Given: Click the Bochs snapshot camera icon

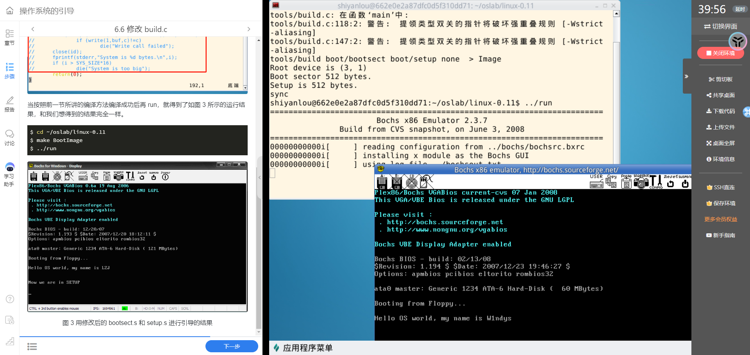Looking at the screenshot, I should coord(641,182).
